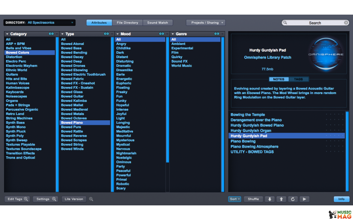Toggle the Lite Version button
The width and height of the screenshot is (353, 220).
point(74,199)
